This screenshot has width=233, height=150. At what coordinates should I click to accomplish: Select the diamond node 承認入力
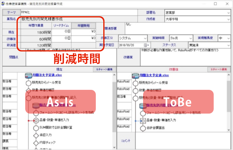[x=36, y=135]
